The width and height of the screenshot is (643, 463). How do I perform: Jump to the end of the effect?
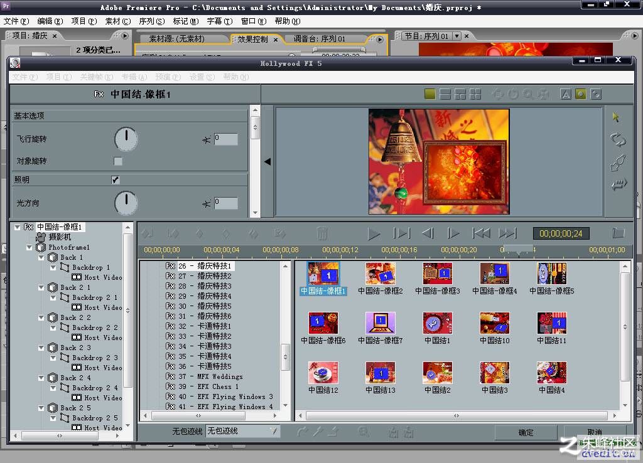507,233
